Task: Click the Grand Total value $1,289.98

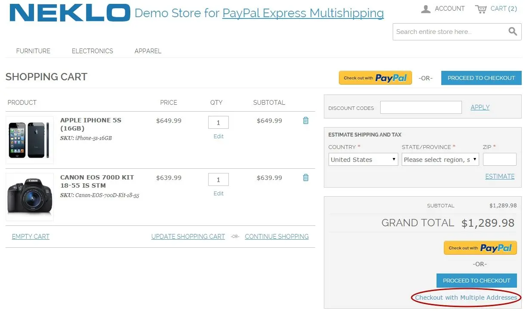Action: [x=488, y=223]
